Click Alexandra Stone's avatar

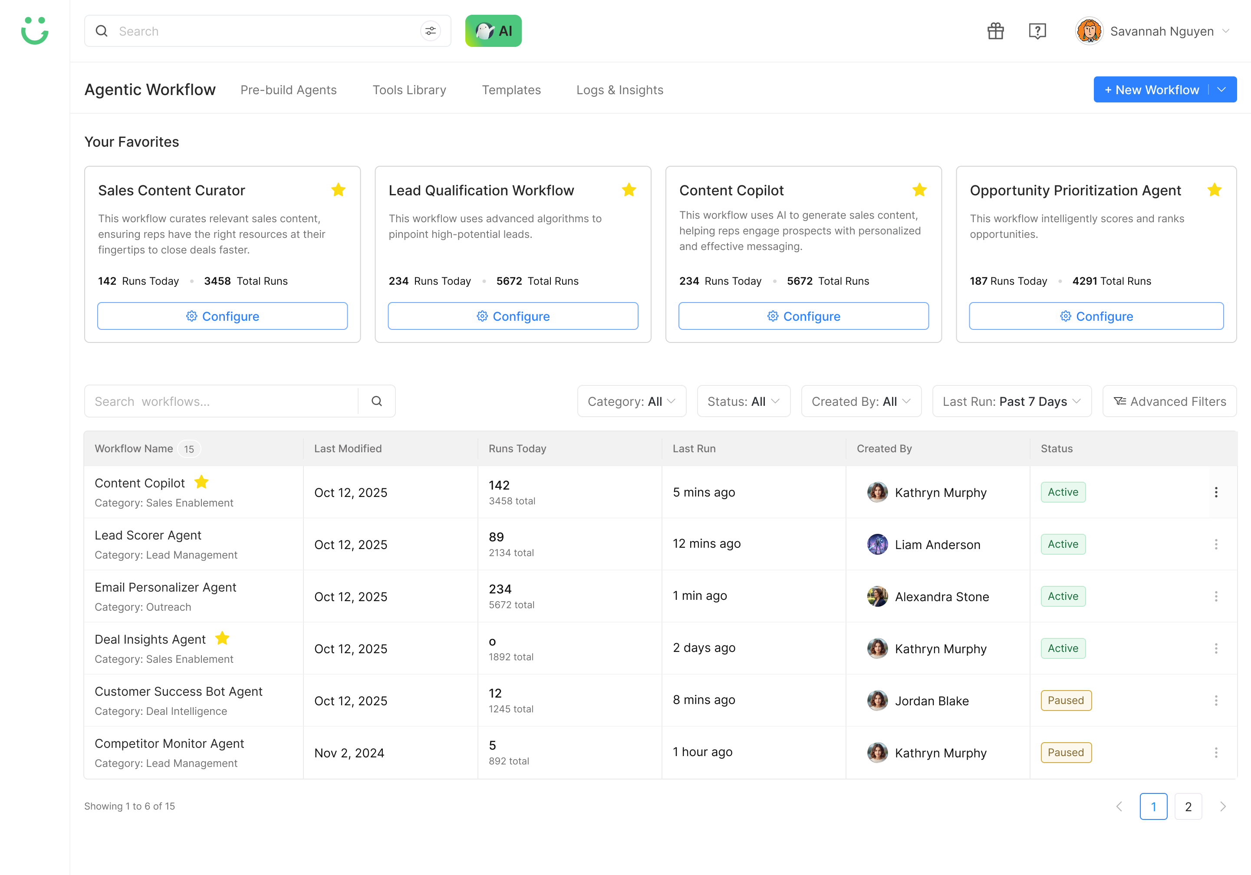[877, 596]
